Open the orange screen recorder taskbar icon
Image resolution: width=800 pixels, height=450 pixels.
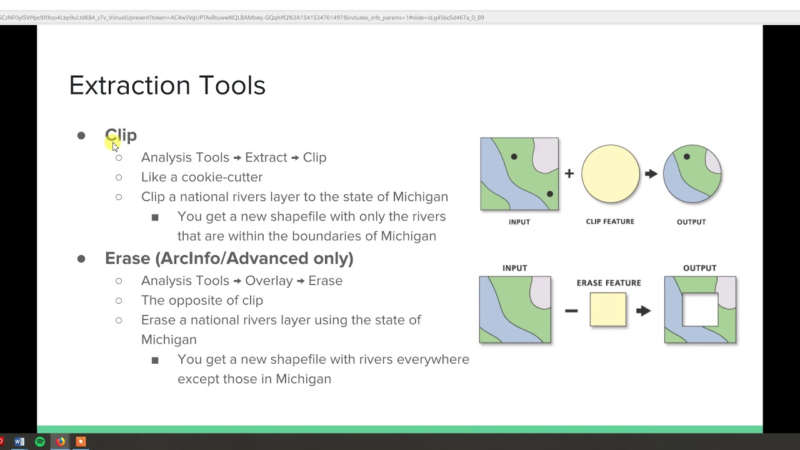[81, 442]
